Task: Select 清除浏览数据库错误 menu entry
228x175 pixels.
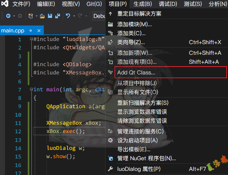Action: click(x=167, y=121)
